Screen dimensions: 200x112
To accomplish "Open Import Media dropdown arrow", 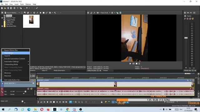I will [x=19, y=13].
